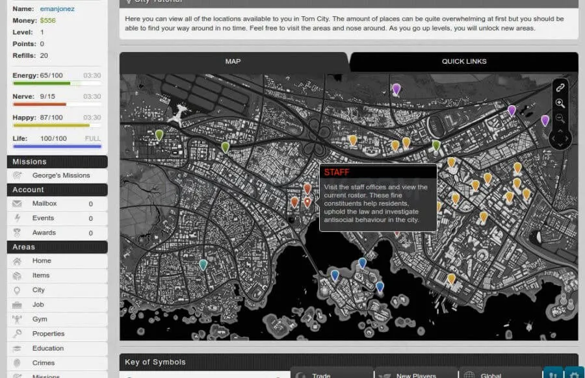
Task: Click the Level value 1
Action: (x=42, y=32)
